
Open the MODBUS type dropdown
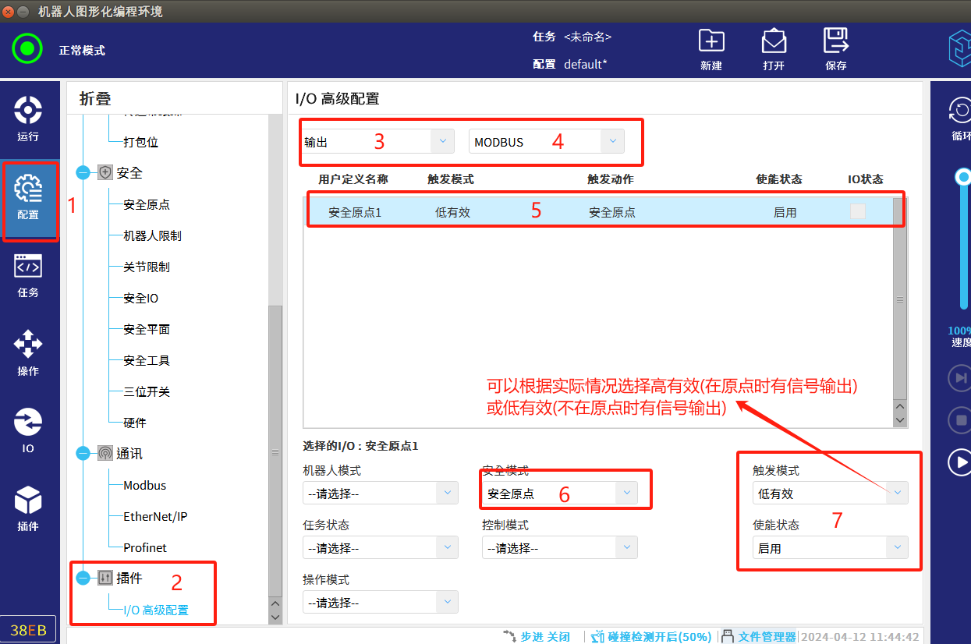click(x=612, y=142)
